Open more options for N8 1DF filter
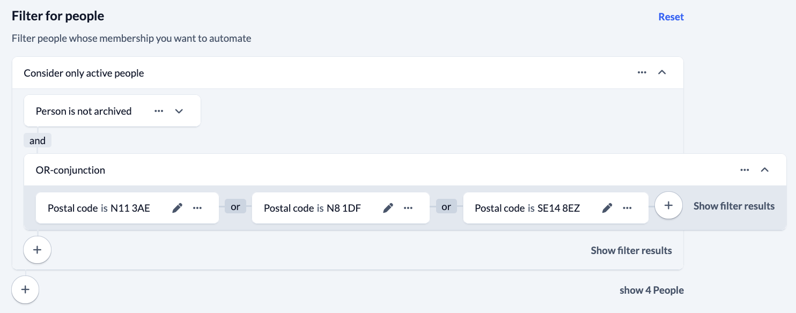 [x=408, y=208]
